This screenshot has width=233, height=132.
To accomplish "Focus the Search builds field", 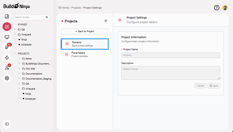I will pyautogui.click(x=32, y=17).
